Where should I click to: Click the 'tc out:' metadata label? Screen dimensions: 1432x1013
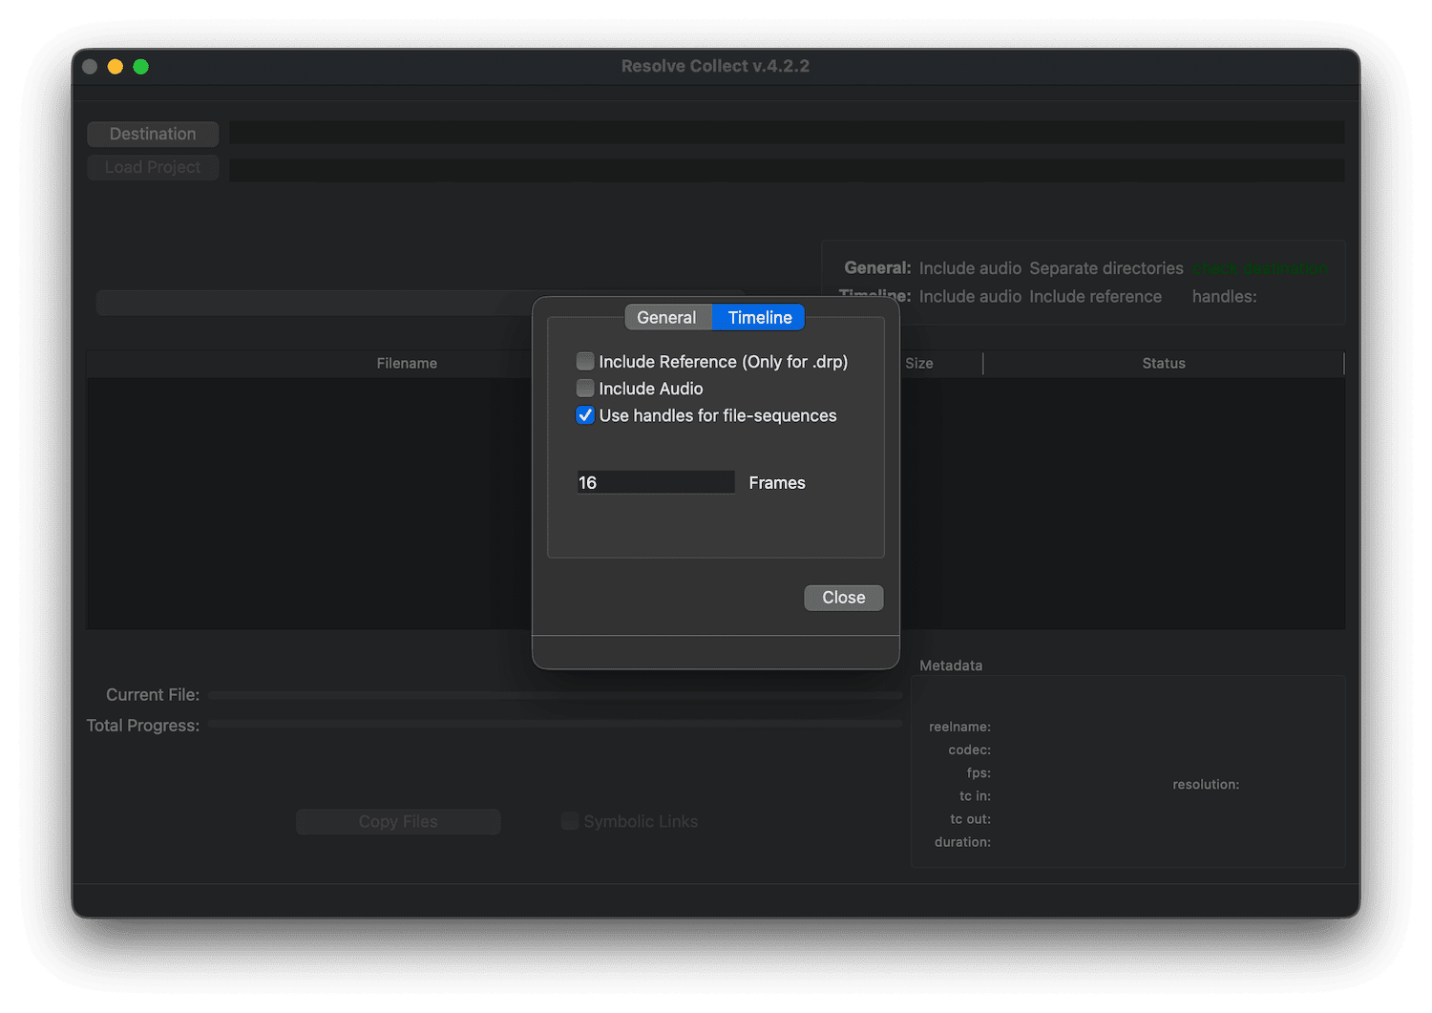click(970, 819)
